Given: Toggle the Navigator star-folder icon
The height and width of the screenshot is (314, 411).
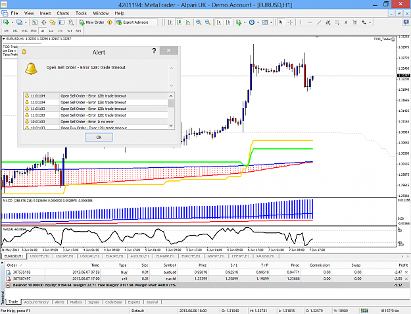Looking at the screenshot, I should click(x=53, y=22).
